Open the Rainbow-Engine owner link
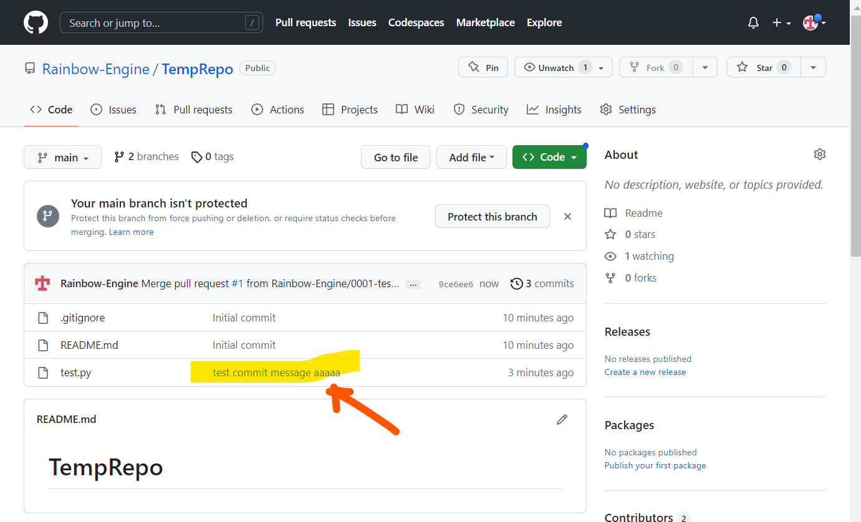Screen dimensions: 861x522 (x=95, y=69)
